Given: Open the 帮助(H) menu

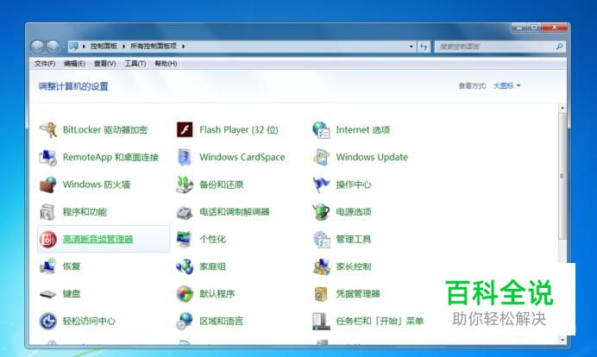Looking at the screenshot, I should pyautogui.click(x=166, y=64).
